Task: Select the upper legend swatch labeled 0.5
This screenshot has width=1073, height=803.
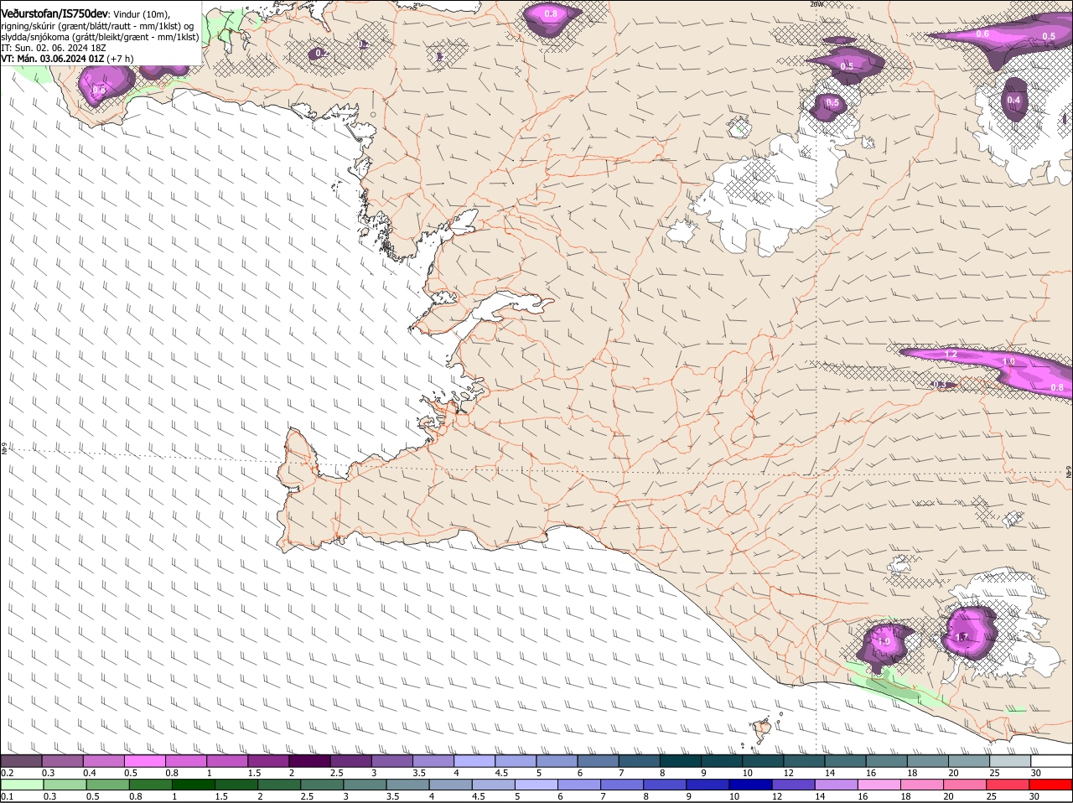Action: pyautogui.click(x=144, y=761)
